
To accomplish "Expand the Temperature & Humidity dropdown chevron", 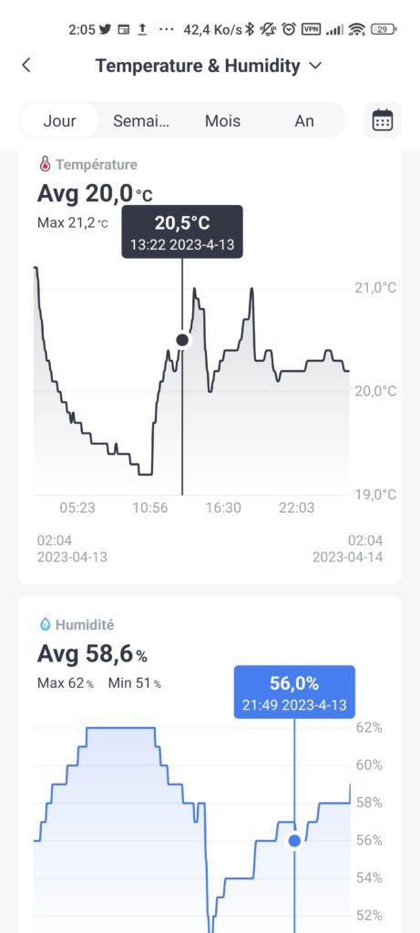I will 316,66.
